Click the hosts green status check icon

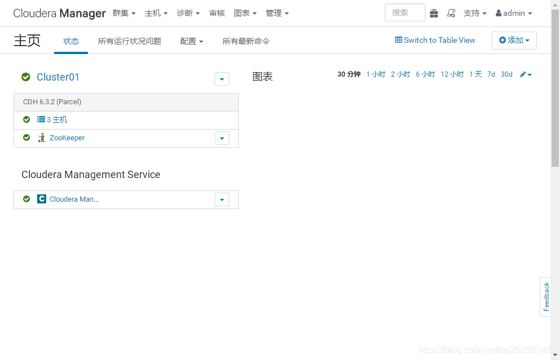pyautogui.click(x=26, y=119)
